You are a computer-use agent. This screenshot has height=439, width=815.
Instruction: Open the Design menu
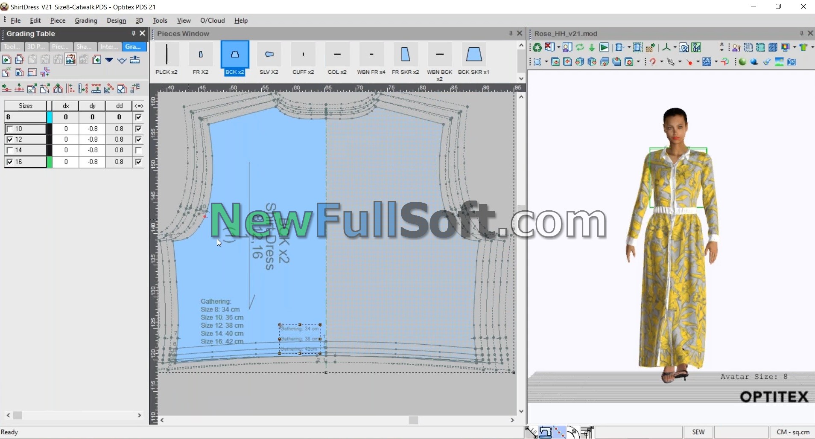(x=116, y=20)
